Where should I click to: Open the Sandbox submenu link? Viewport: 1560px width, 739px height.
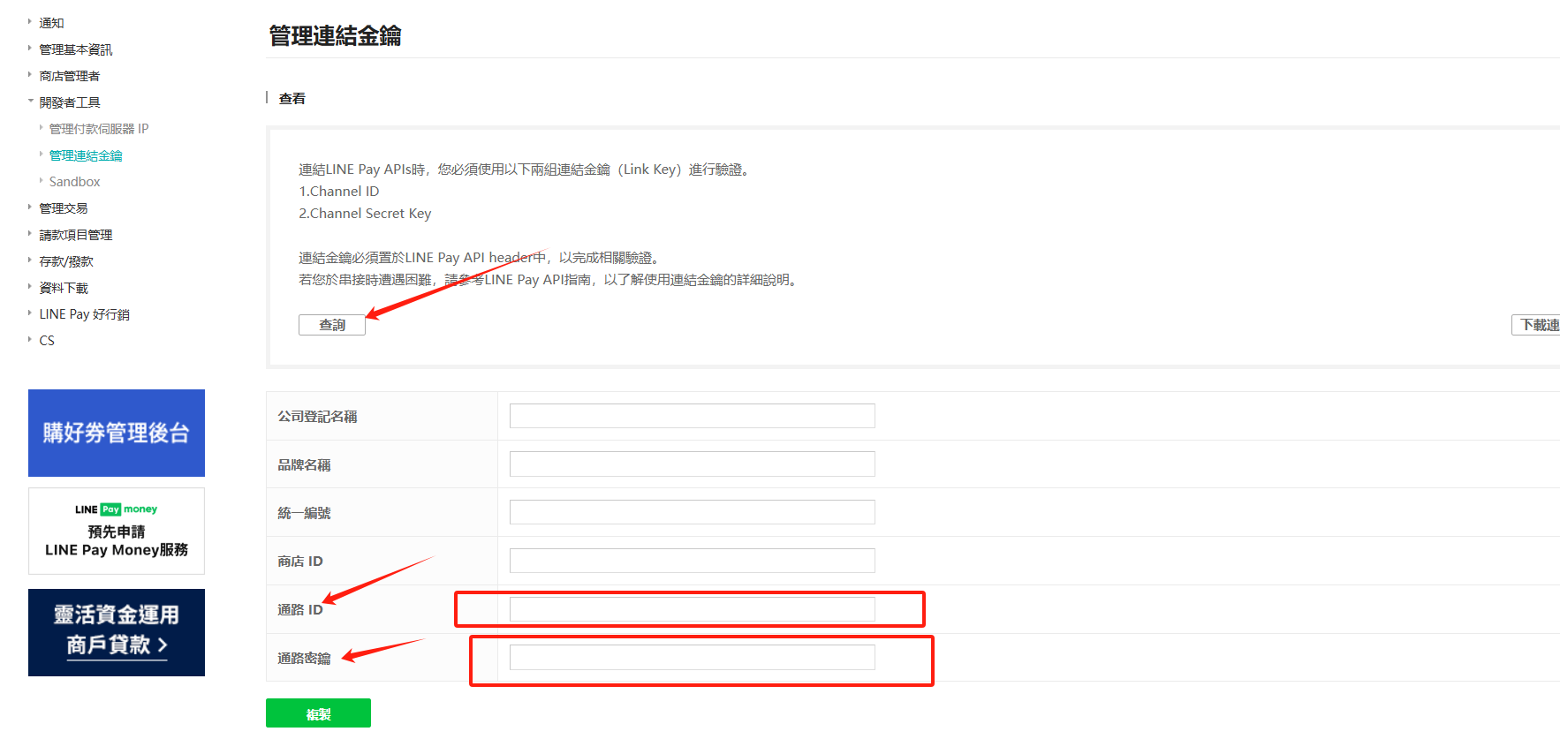pyautogui.click(x=75, y=182)
